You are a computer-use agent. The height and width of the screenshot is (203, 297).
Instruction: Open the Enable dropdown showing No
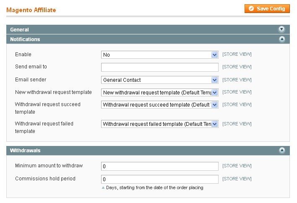(160, 55)
